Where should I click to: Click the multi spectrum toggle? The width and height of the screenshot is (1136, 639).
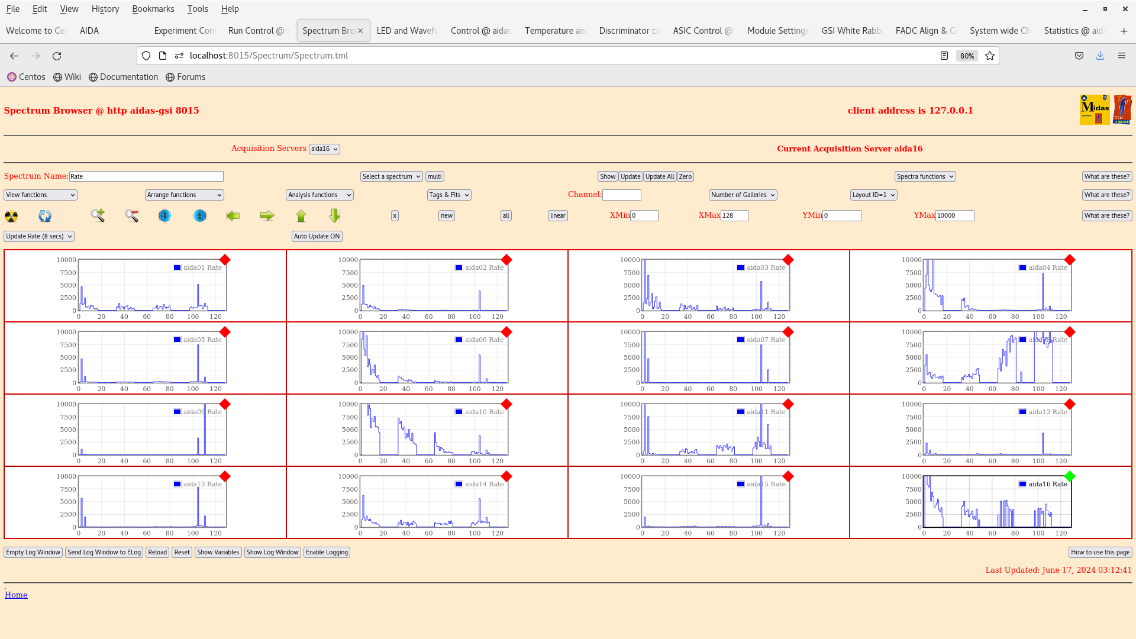(x=434, y=176)
